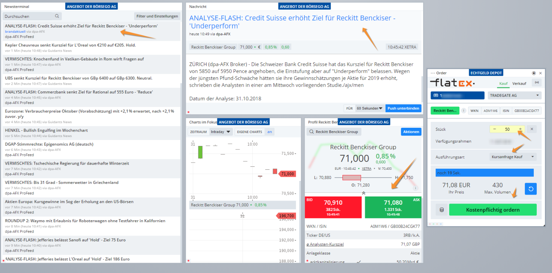This screenshot has height=273, width=552.
Task: Click the Newsterminal panel title
Action: coord(17,7)
